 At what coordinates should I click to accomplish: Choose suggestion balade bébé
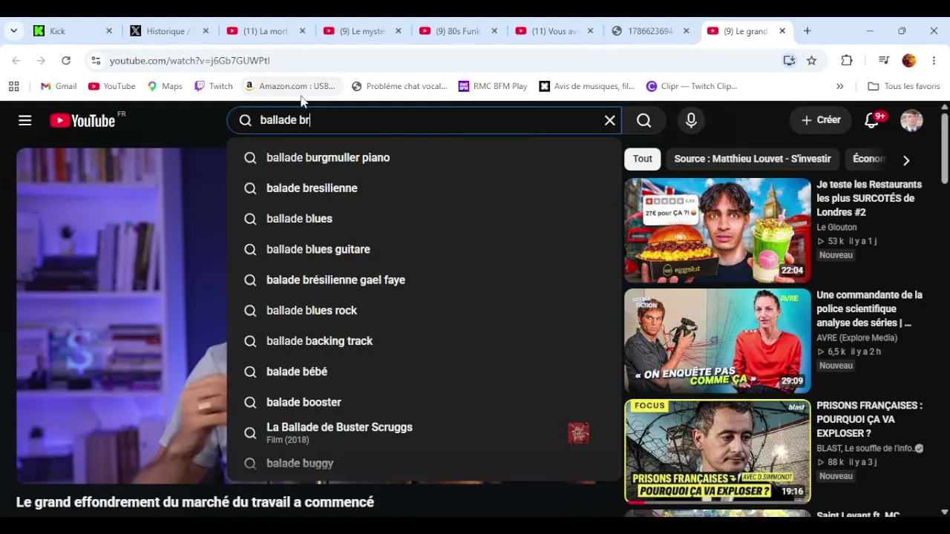(x=424, y=372)
